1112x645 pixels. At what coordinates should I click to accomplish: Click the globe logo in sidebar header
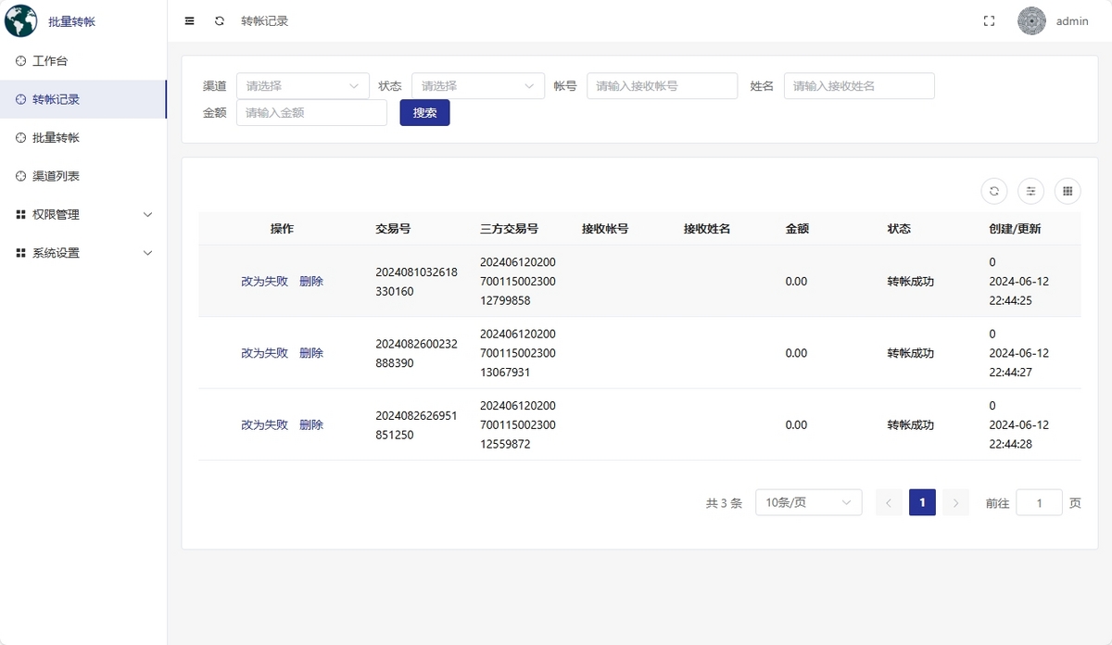(21, 20)
